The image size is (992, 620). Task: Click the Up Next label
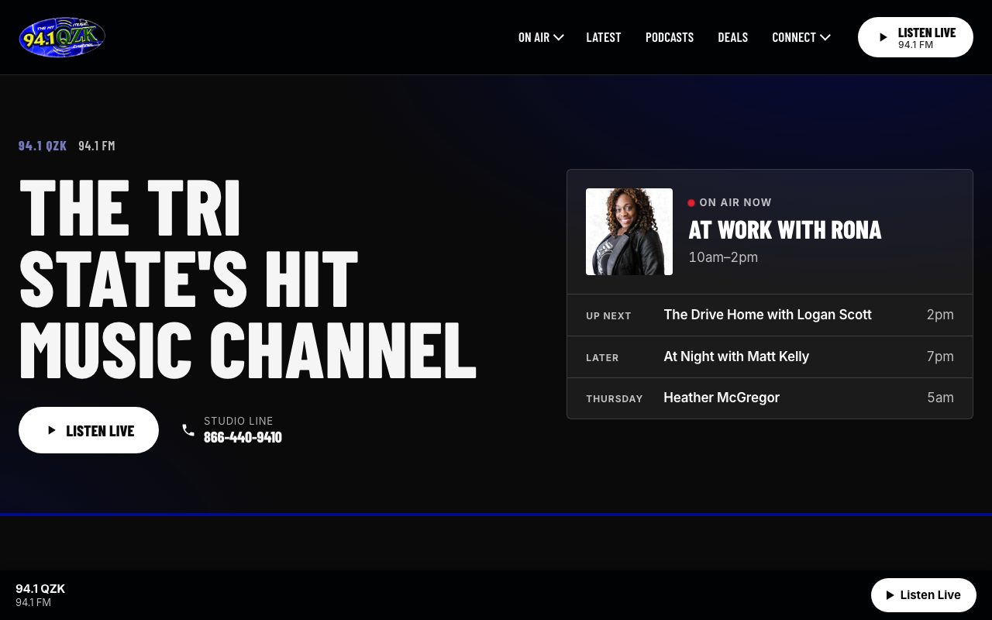coord(608,315)
